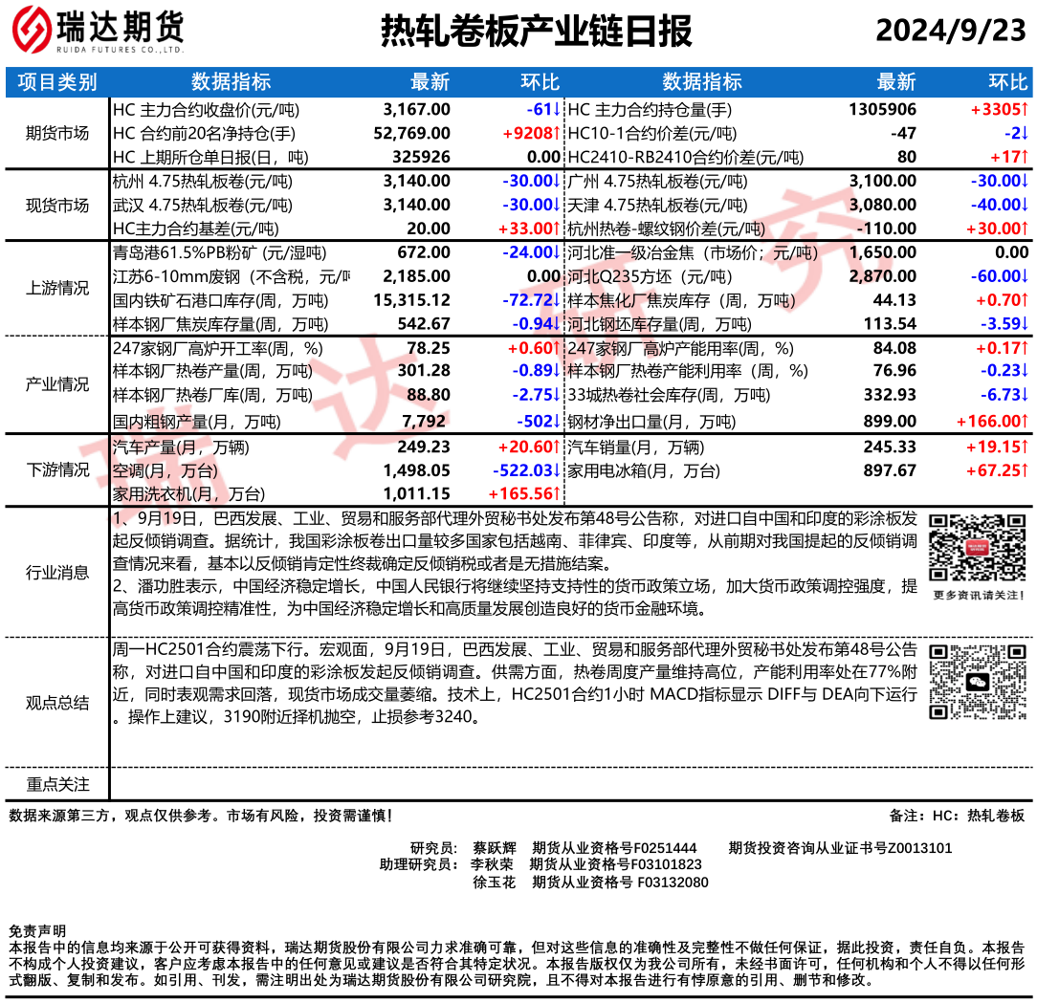Click the 期货市场 category cell
The image size is (1037, 1003).
click(57, 134)
